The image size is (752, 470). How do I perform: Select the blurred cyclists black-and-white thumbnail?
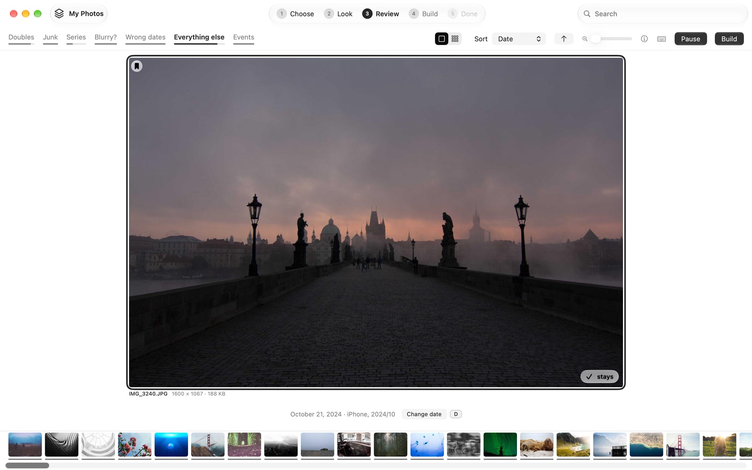[x=464, y=445]
